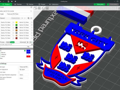This screenshot has width=120, height=90.
Task: Redo the last undone action
Action: point(15,1)
